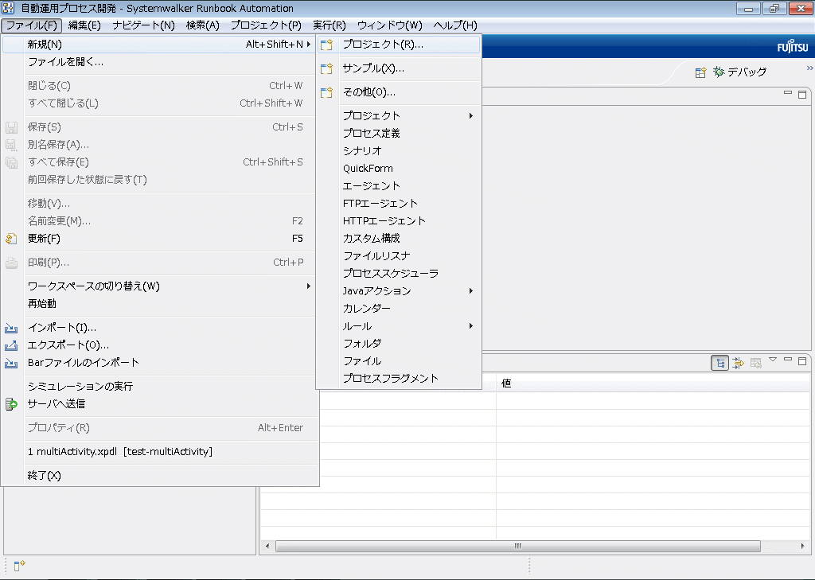The width and height of the screenshot is (815, 580).
Task: Click the Barファイルのインポート icon
Action: pos(11,363)
